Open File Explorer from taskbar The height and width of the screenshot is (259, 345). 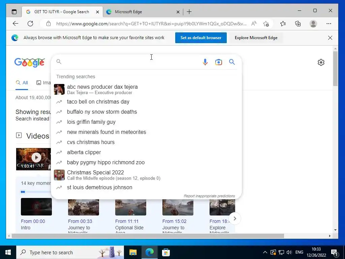pos(133,252)
